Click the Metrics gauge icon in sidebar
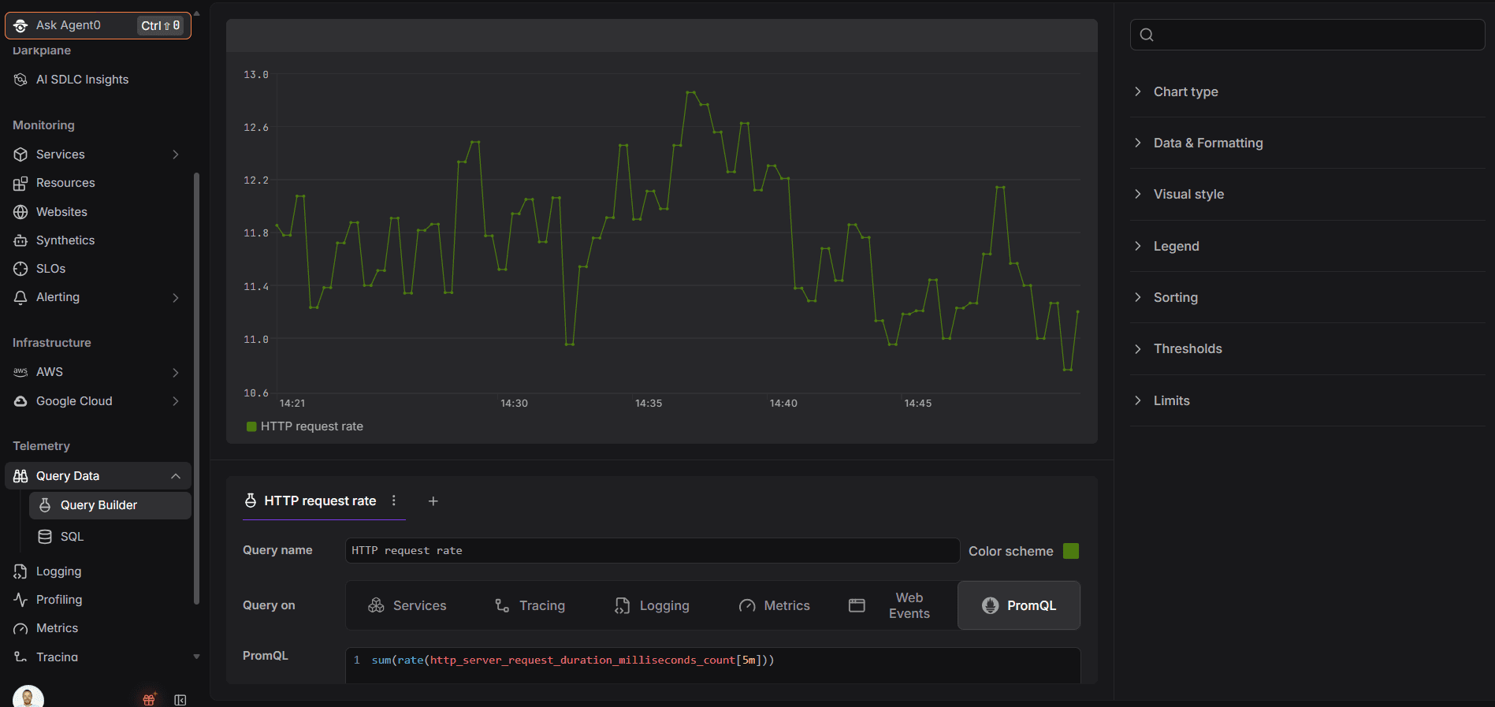The image size is (1495, 707). tap(20, 628)
